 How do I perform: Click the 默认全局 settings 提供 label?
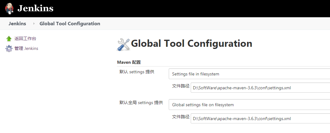tap(141, 103)
